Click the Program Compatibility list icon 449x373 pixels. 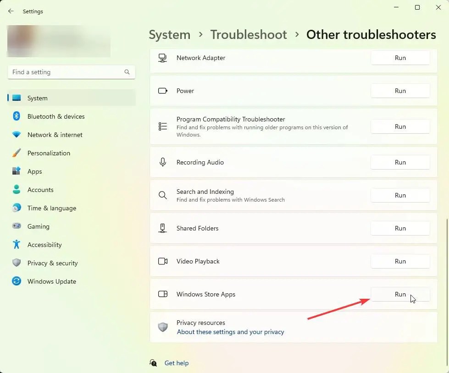[x=163, y=126]
